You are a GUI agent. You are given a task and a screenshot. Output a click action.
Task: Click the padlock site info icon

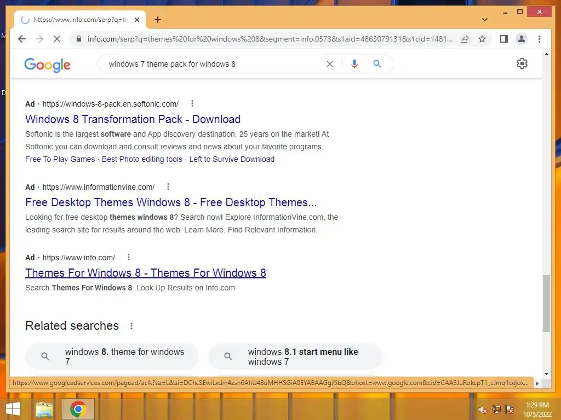[79, 39]
